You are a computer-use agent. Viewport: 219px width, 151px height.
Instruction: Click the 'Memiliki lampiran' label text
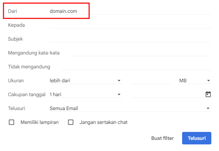[x=39, y=122]
